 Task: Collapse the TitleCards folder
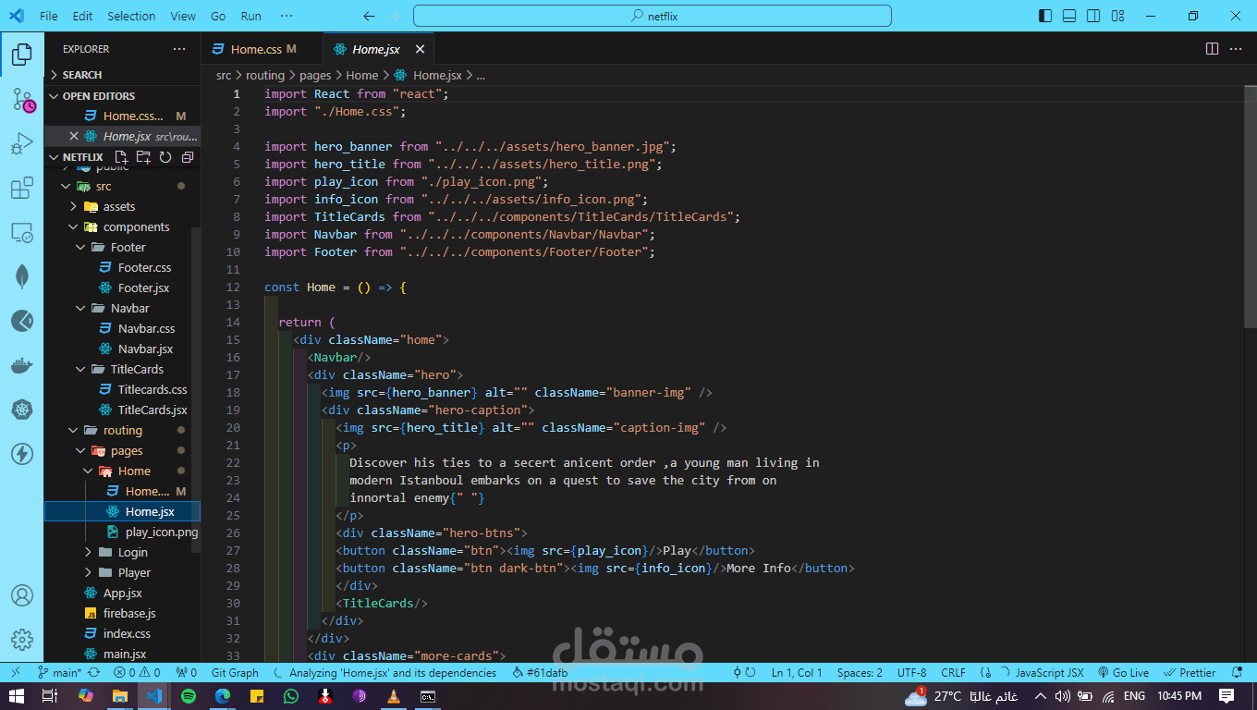(120, 369)
